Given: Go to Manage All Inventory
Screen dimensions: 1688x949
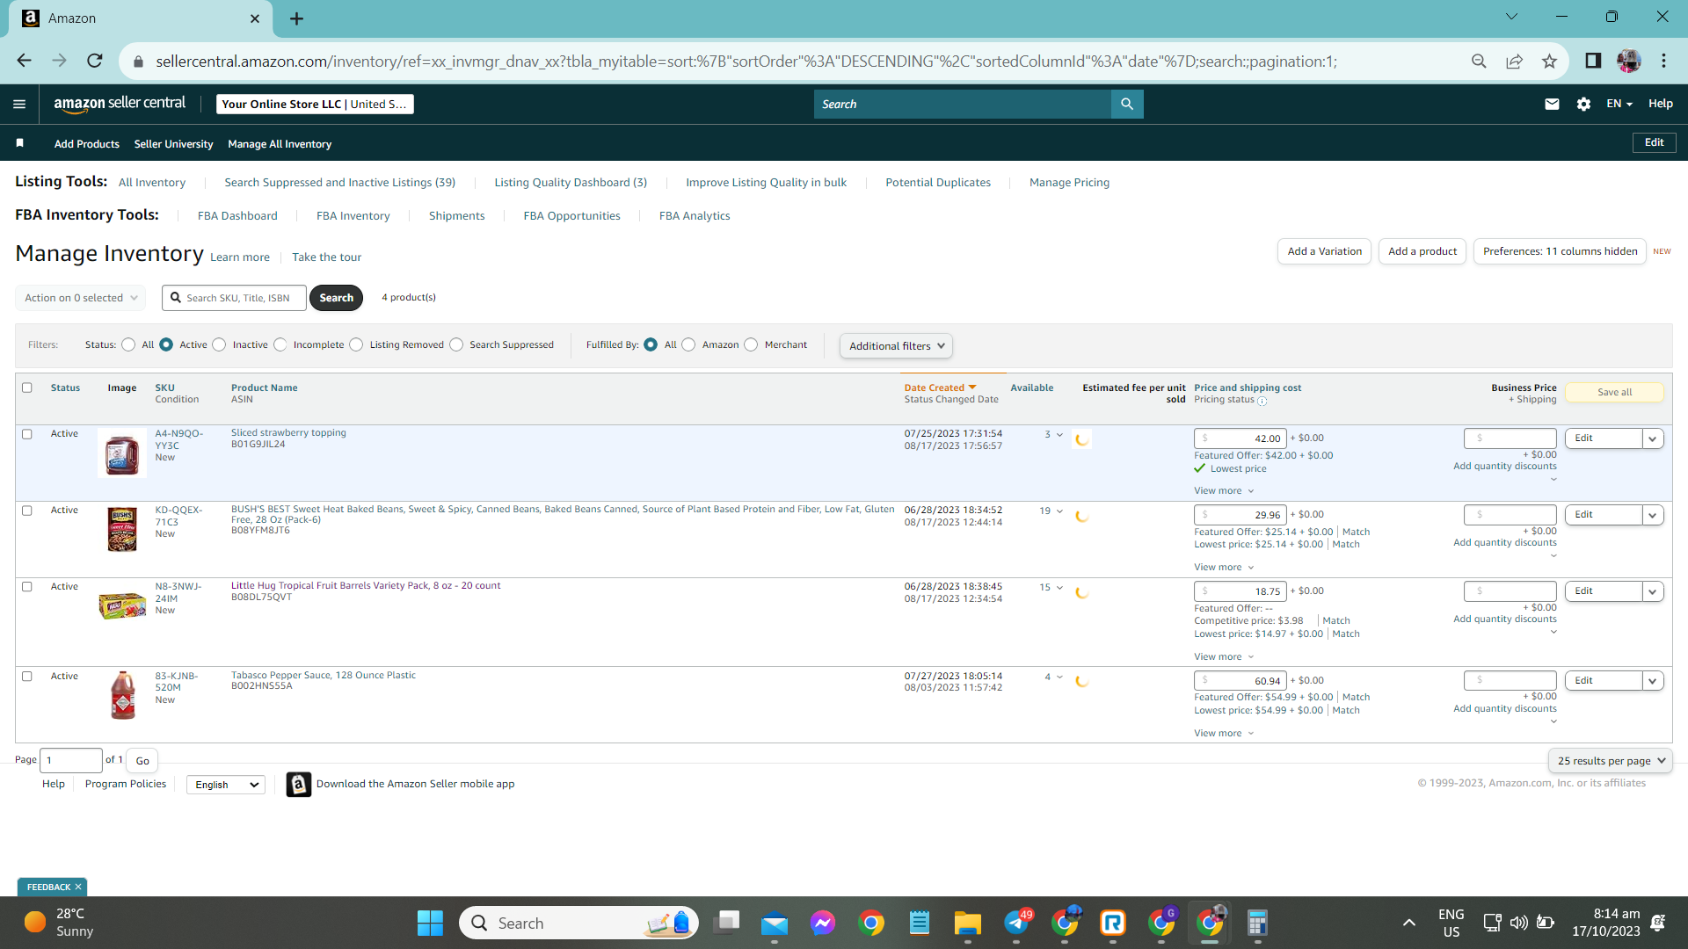Looking at the screenshot, I should [280, 144].
